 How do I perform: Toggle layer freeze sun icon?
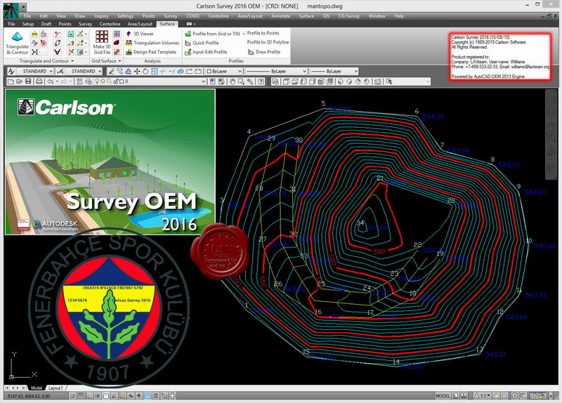(x=103, y=81)
